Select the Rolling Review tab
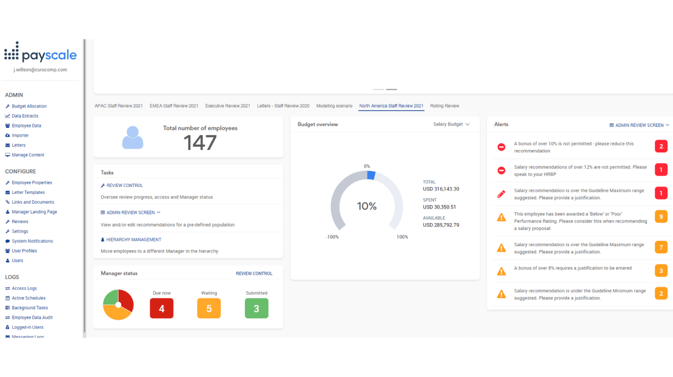Viewport: 673px width, 377px height. coord(444,106)
